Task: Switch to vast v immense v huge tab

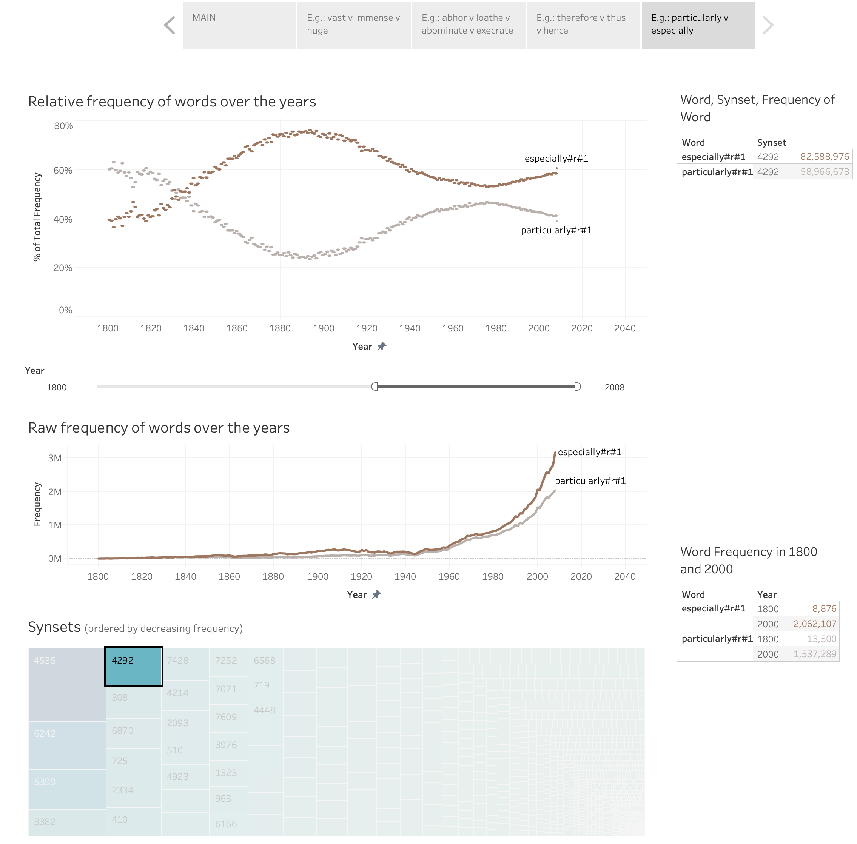Action: coord(354,25)
